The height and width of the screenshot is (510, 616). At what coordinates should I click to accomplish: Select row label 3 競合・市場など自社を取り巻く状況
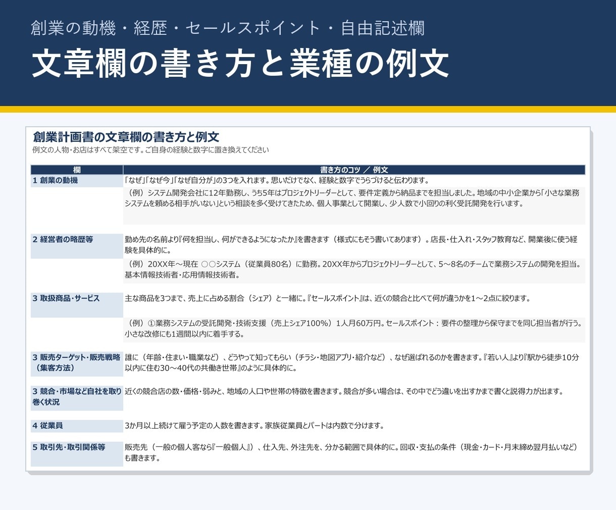pos(77,397)
